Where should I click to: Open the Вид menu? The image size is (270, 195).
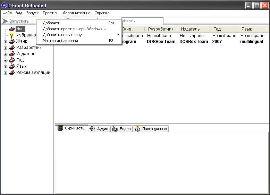tap(19, 13)
